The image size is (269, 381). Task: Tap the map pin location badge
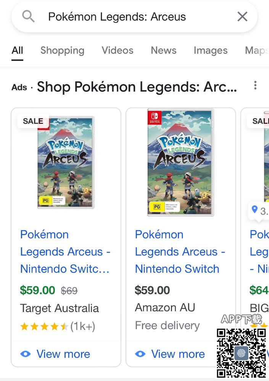click(x=255, y=209)
